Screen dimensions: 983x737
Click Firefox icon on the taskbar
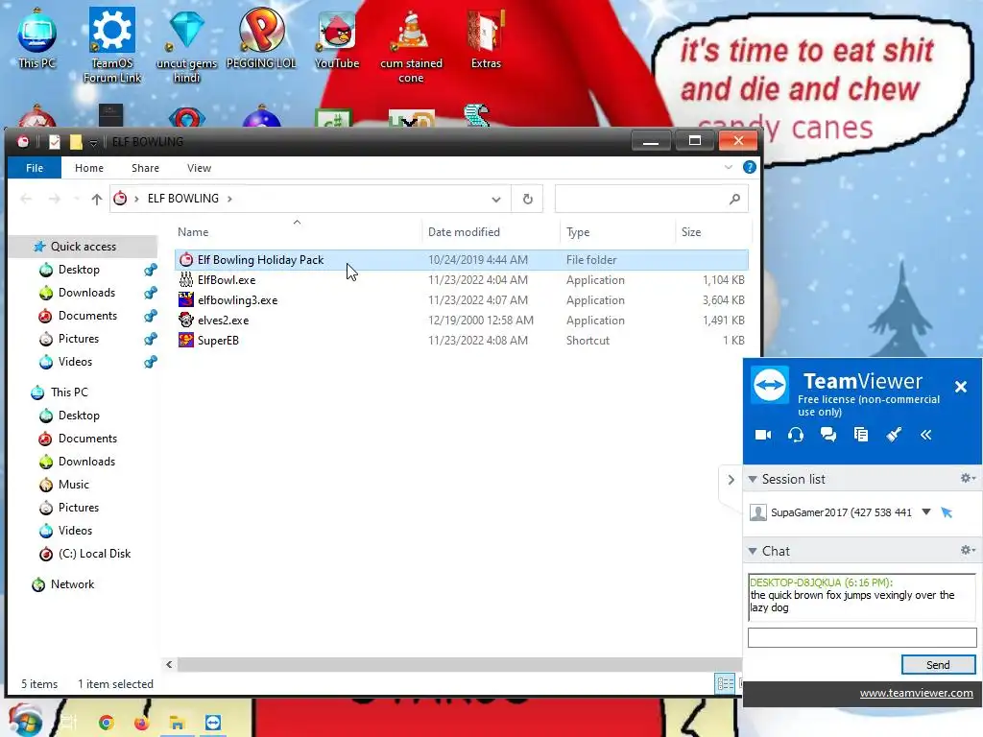click(142, 723)
